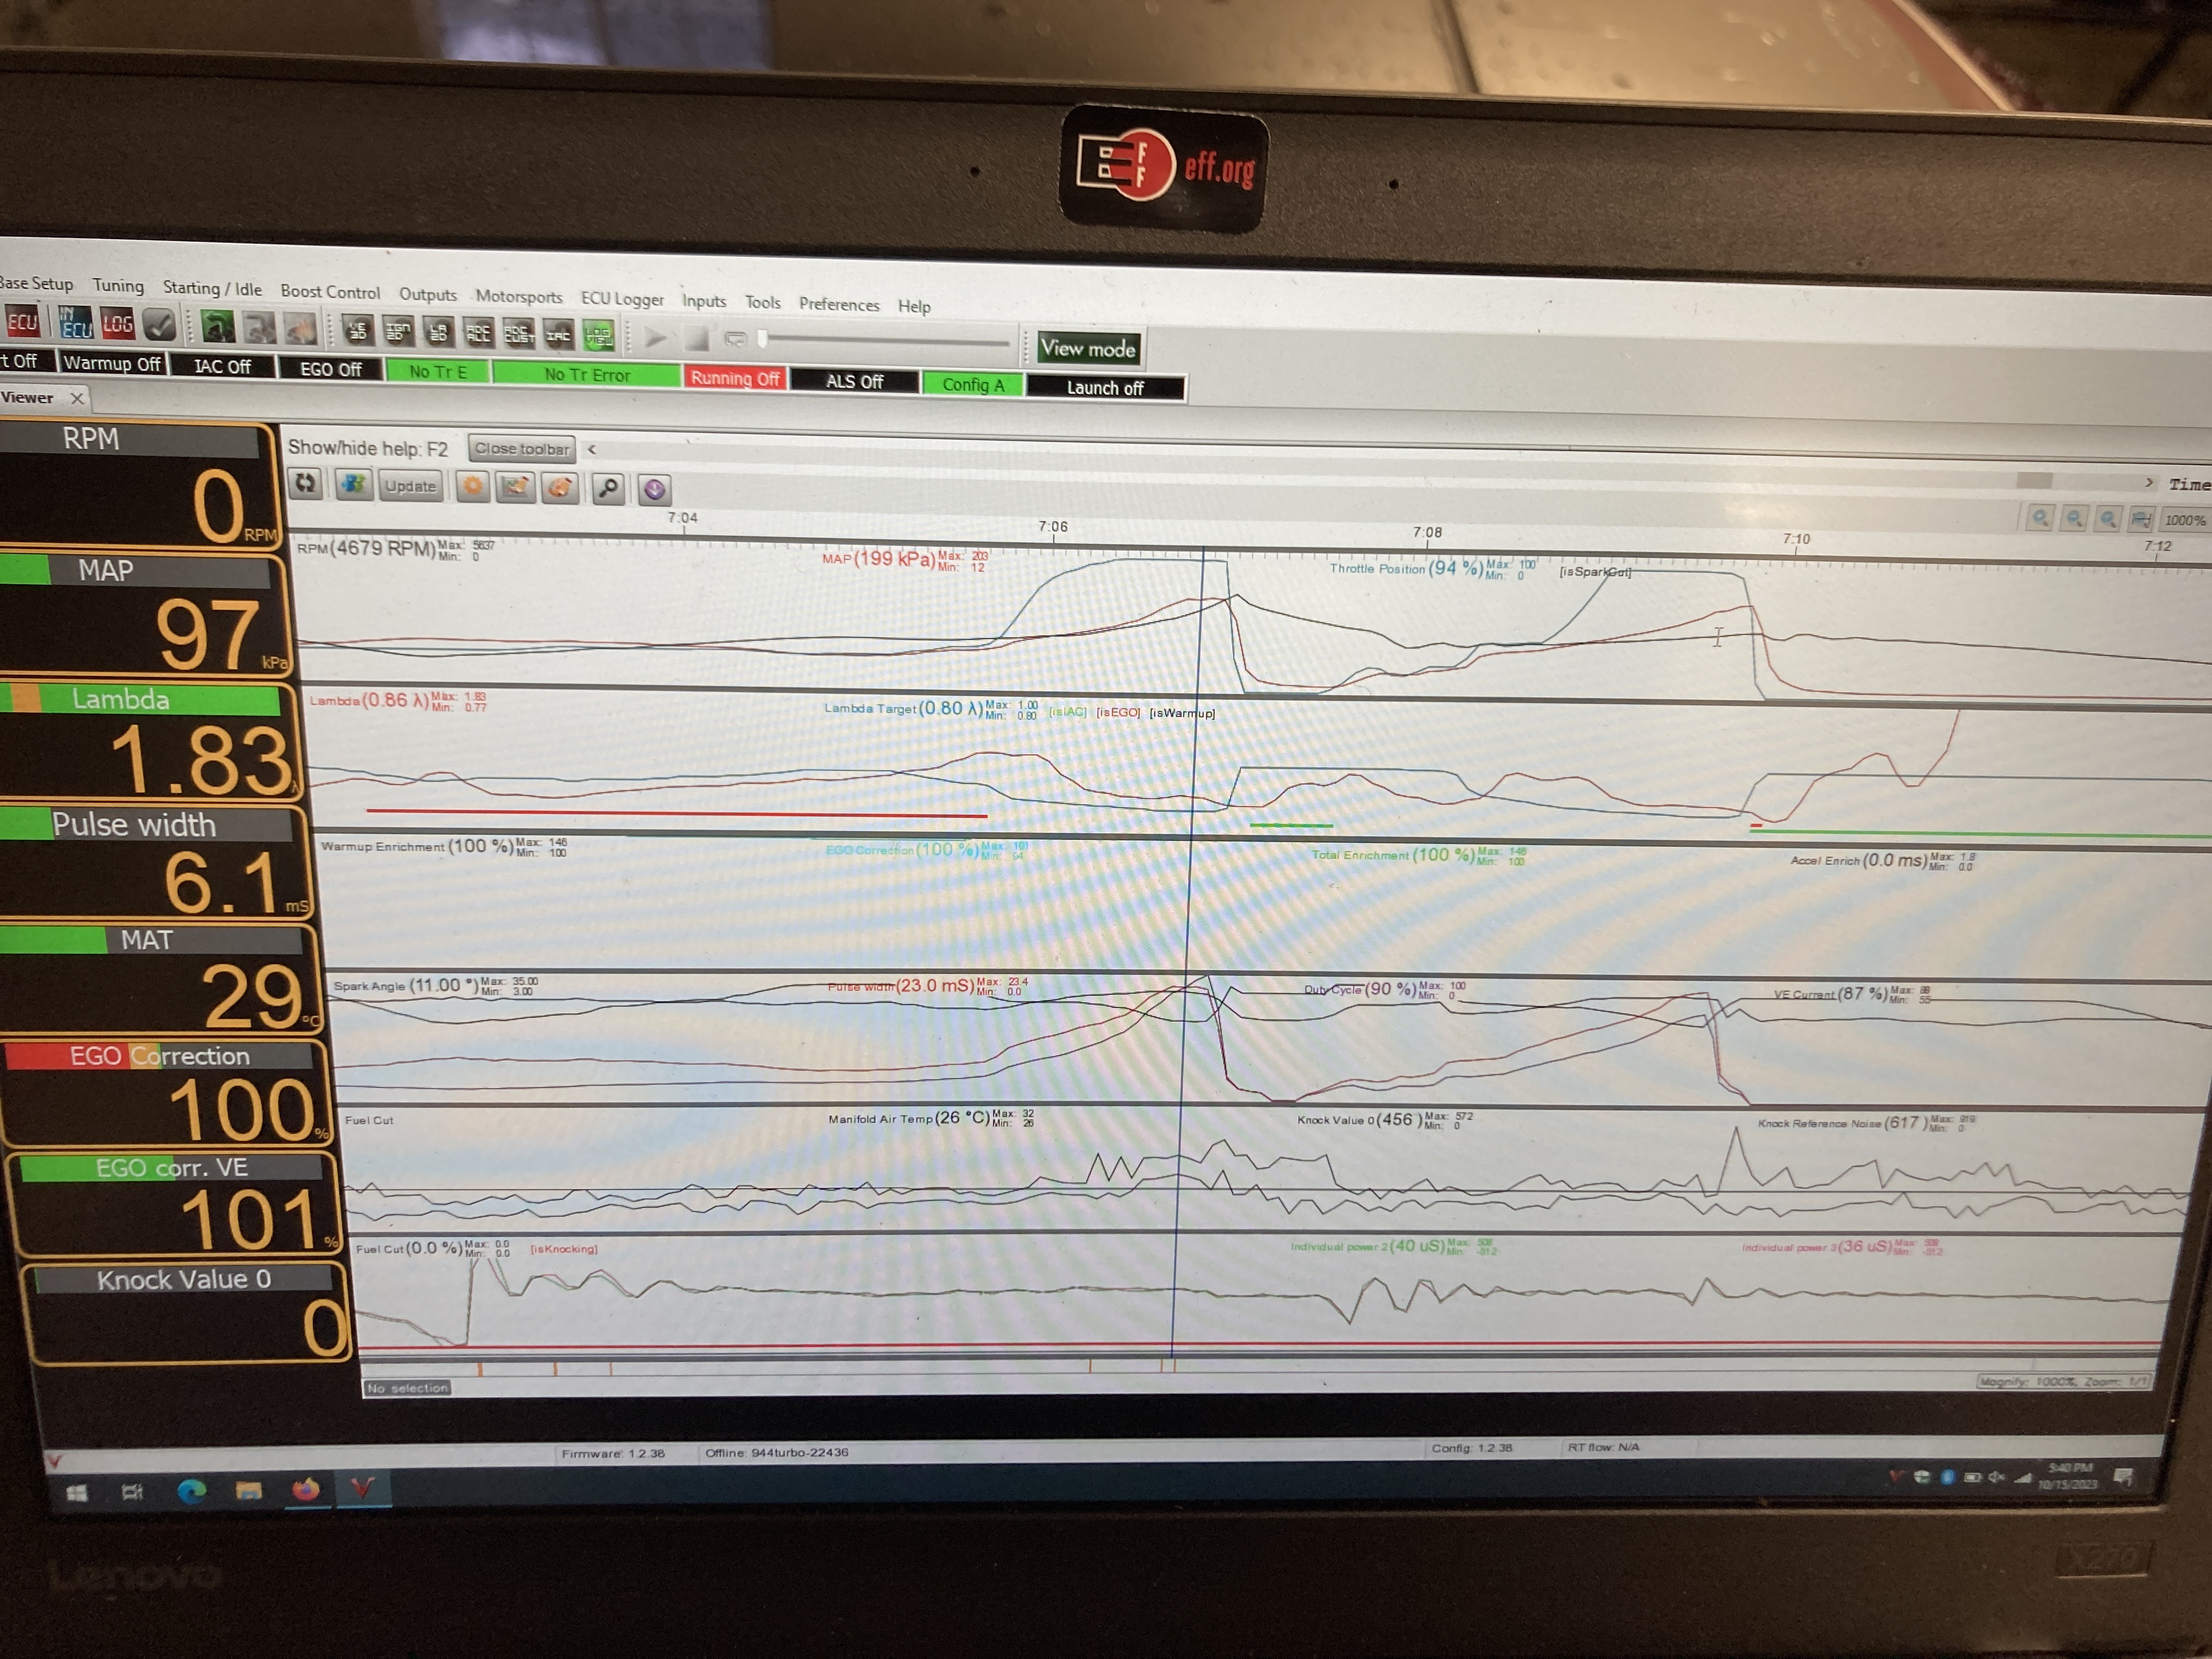Click the Warmup Off status indicator

tap(112, 364)
